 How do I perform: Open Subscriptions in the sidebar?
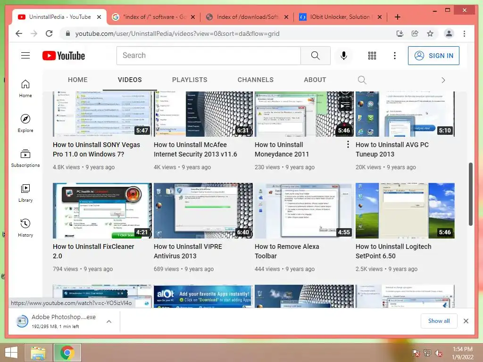point(25,158)
